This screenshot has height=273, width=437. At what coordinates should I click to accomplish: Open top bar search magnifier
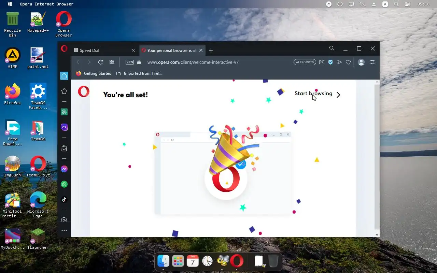tap(396, 4)
